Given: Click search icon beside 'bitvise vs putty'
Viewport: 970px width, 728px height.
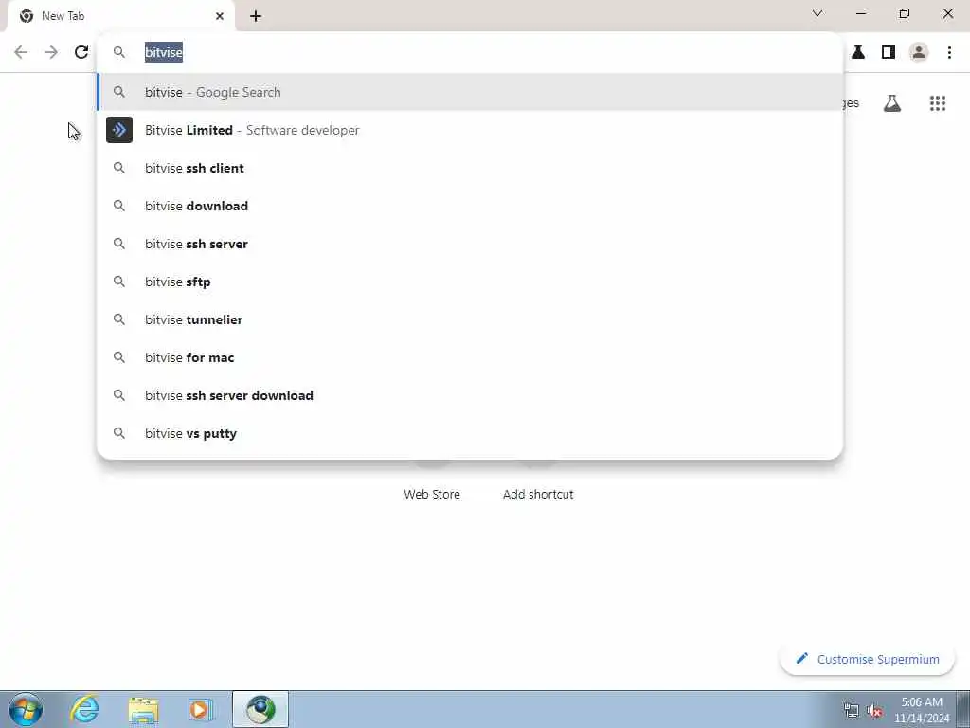Looking at the screenshot, I should tap(119, 433).
